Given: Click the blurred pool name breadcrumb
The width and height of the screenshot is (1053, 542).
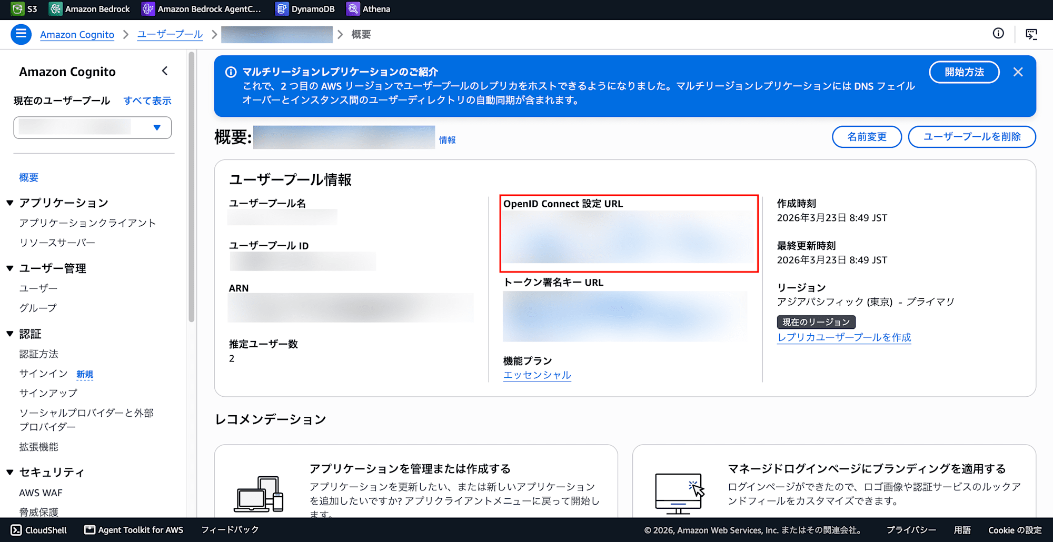Looking at the screenshot, I should coord(277,34).
